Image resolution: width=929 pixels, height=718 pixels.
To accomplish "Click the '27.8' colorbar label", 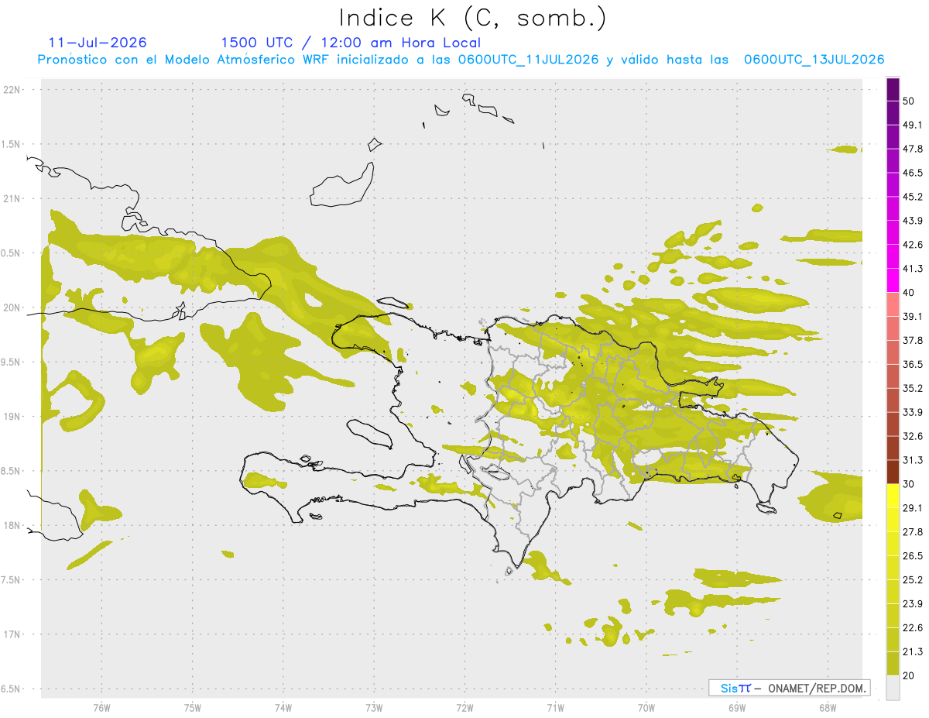I will (913, 532).
